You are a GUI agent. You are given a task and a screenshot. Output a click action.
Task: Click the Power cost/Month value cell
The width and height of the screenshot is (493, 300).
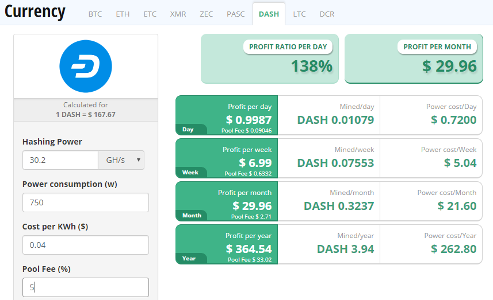coord(431,201)
